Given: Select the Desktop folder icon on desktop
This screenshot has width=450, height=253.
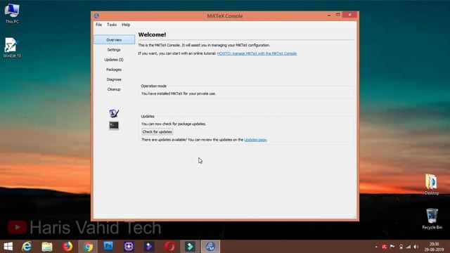Looking at the screenshot, I should (431, 184).
